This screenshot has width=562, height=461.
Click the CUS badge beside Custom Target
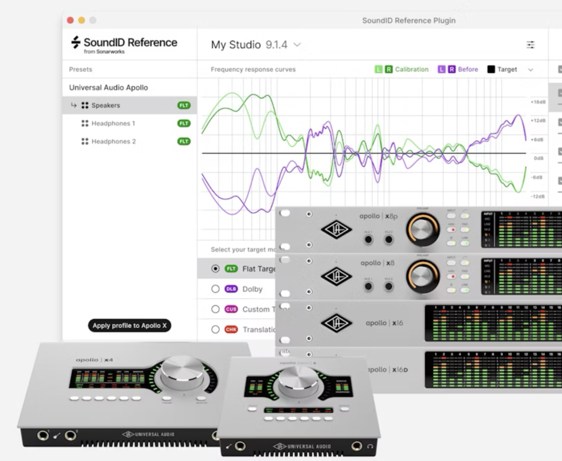click(x=231, y=309)
